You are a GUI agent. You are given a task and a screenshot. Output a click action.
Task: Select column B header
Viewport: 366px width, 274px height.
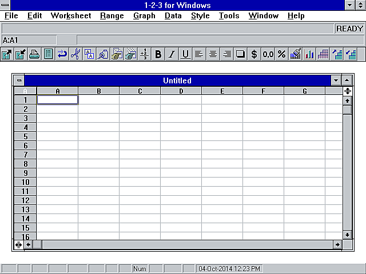[x=99, y=91]
